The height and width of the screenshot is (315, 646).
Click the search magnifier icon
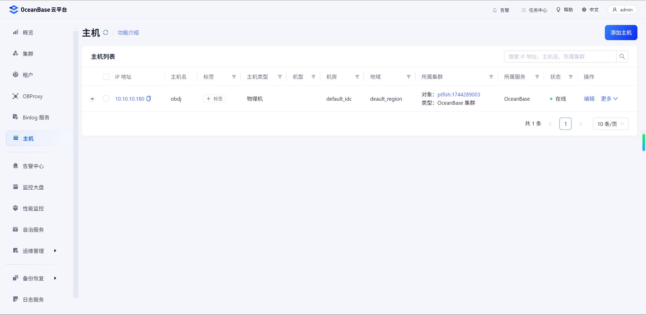tap(622, 57)
